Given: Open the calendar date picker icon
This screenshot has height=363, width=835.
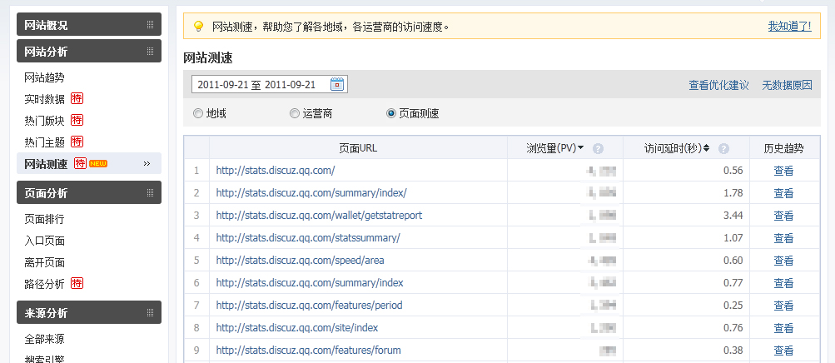Looking at the screenshot, I should [x=338, y=84].
